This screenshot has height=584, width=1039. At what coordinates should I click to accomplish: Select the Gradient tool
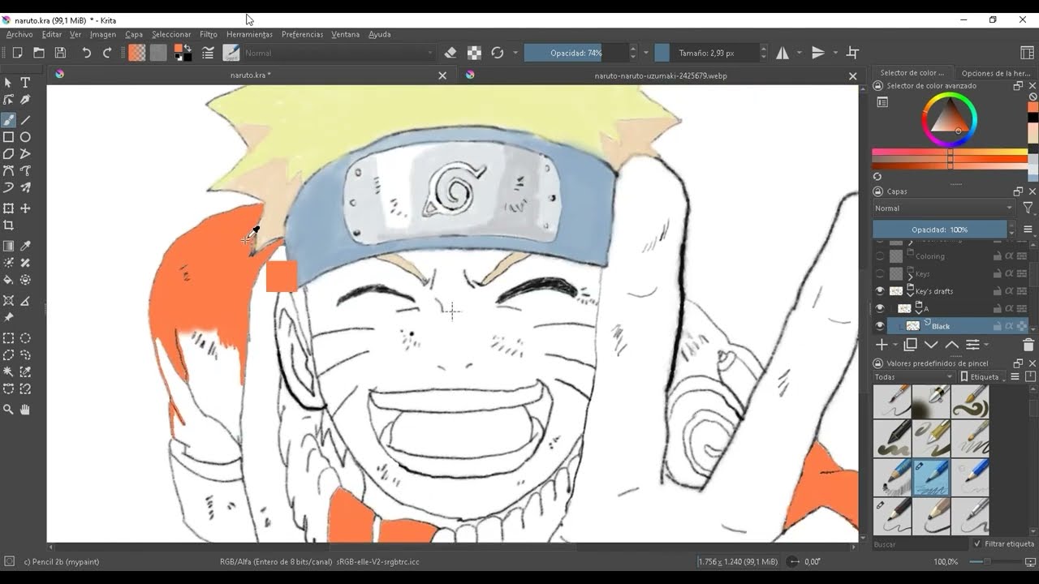pyautogui.click(x=8, y=246)
